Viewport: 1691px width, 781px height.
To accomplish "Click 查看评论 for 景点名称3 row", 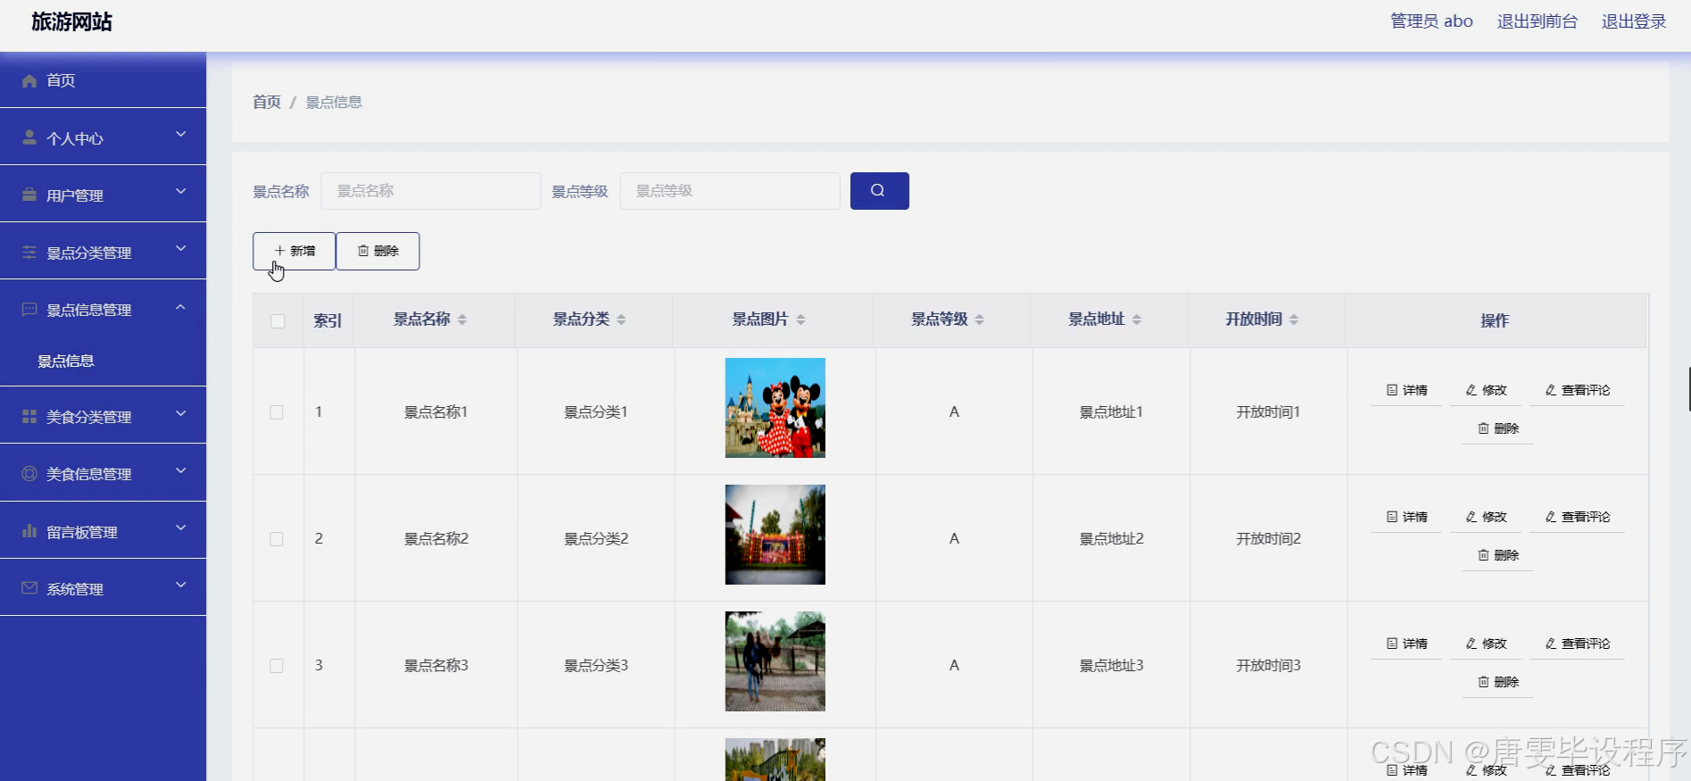I will pyautogui.click(x=1577, y=644).
